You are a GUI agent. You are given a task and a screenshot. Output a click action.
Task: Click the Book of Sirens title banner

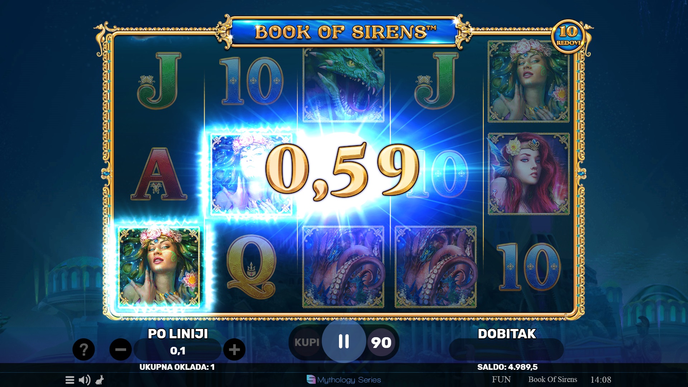(x=345, y=32)
